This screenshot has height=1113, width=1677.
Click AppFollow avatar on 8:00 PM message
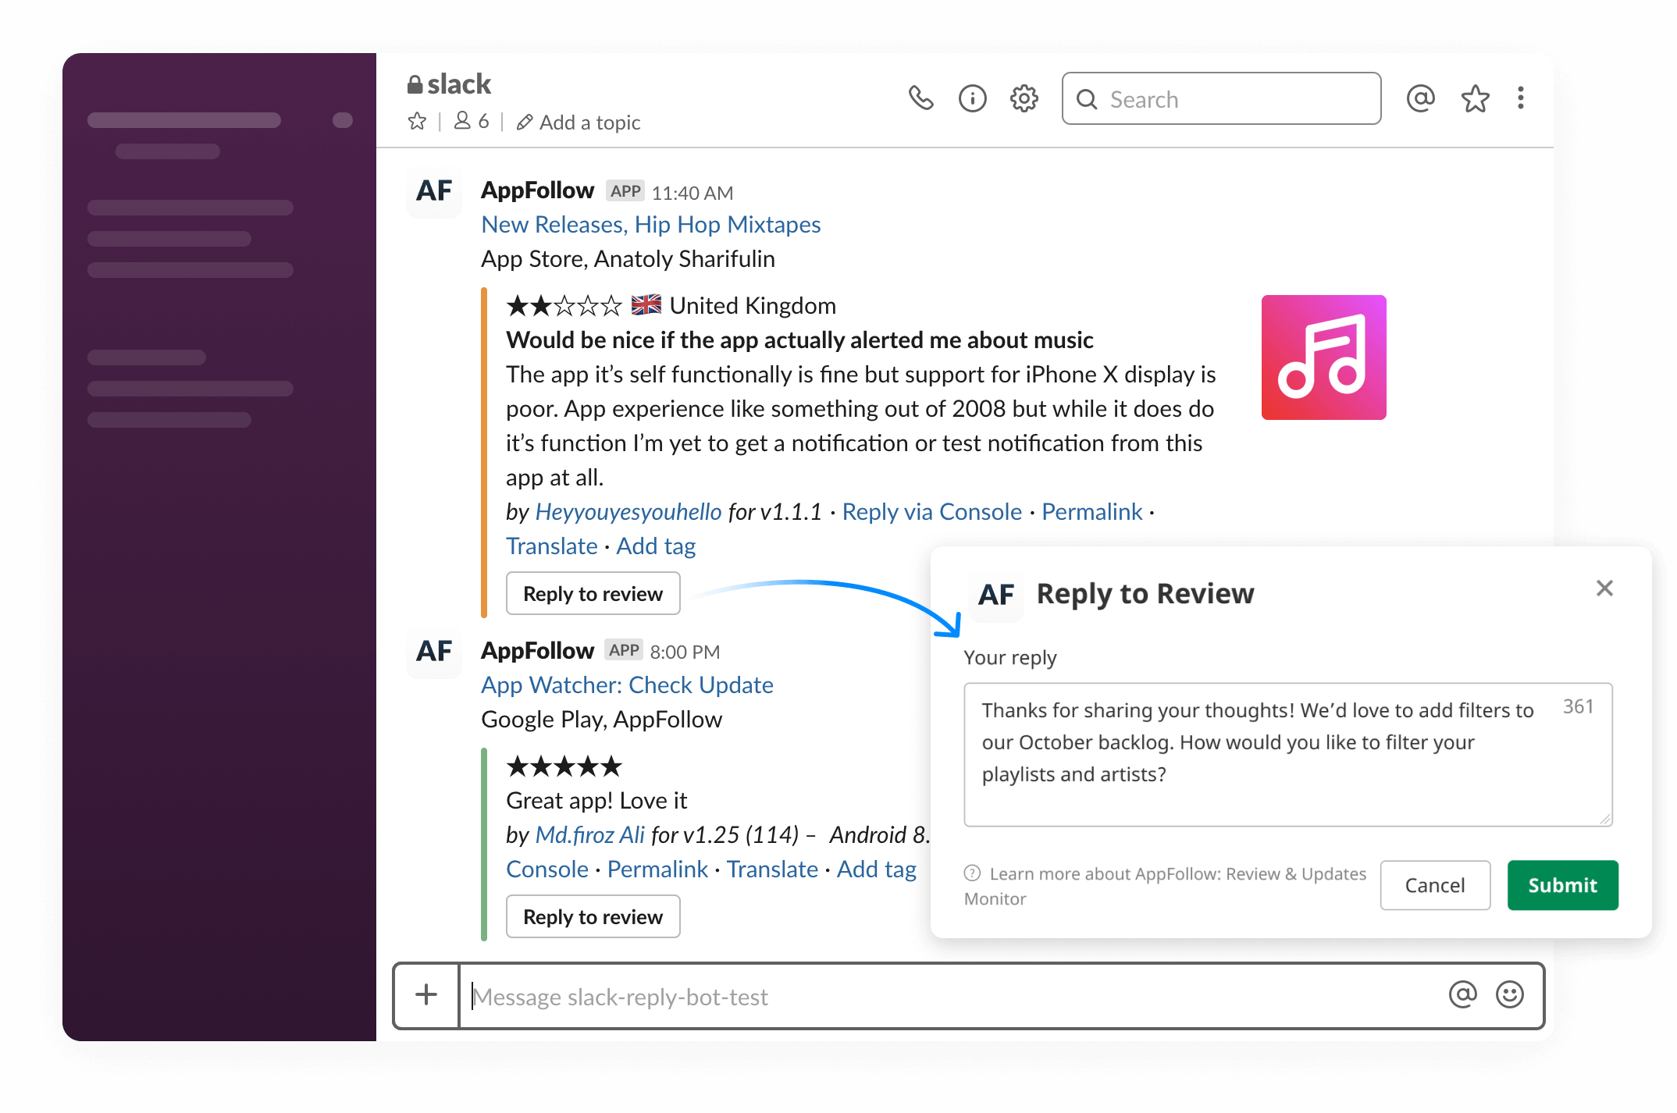(x=434, y=652)
